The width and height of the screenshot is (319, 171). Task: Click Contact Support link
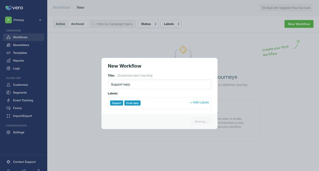[x=24, y=162]
